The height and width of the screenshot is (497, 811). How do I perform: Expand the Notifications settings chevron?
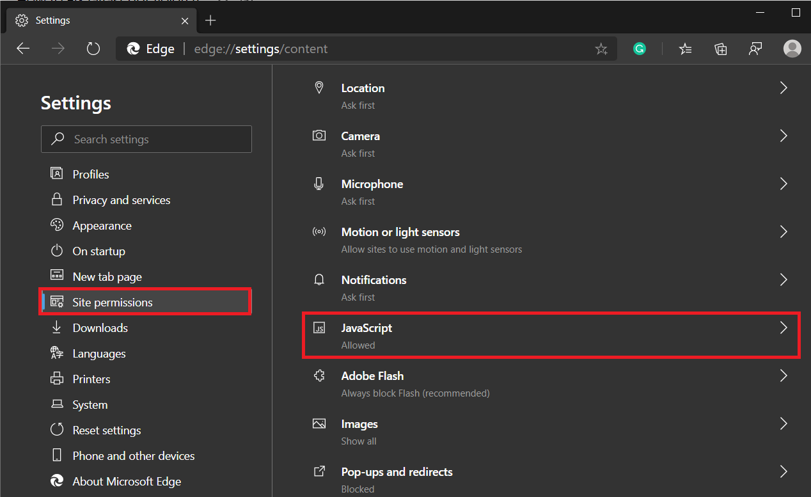click(x=783, y=280)
